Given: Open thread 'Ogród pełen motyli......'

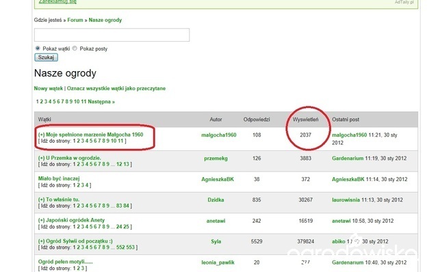Looking at the screenshot, I should (66, 262).
